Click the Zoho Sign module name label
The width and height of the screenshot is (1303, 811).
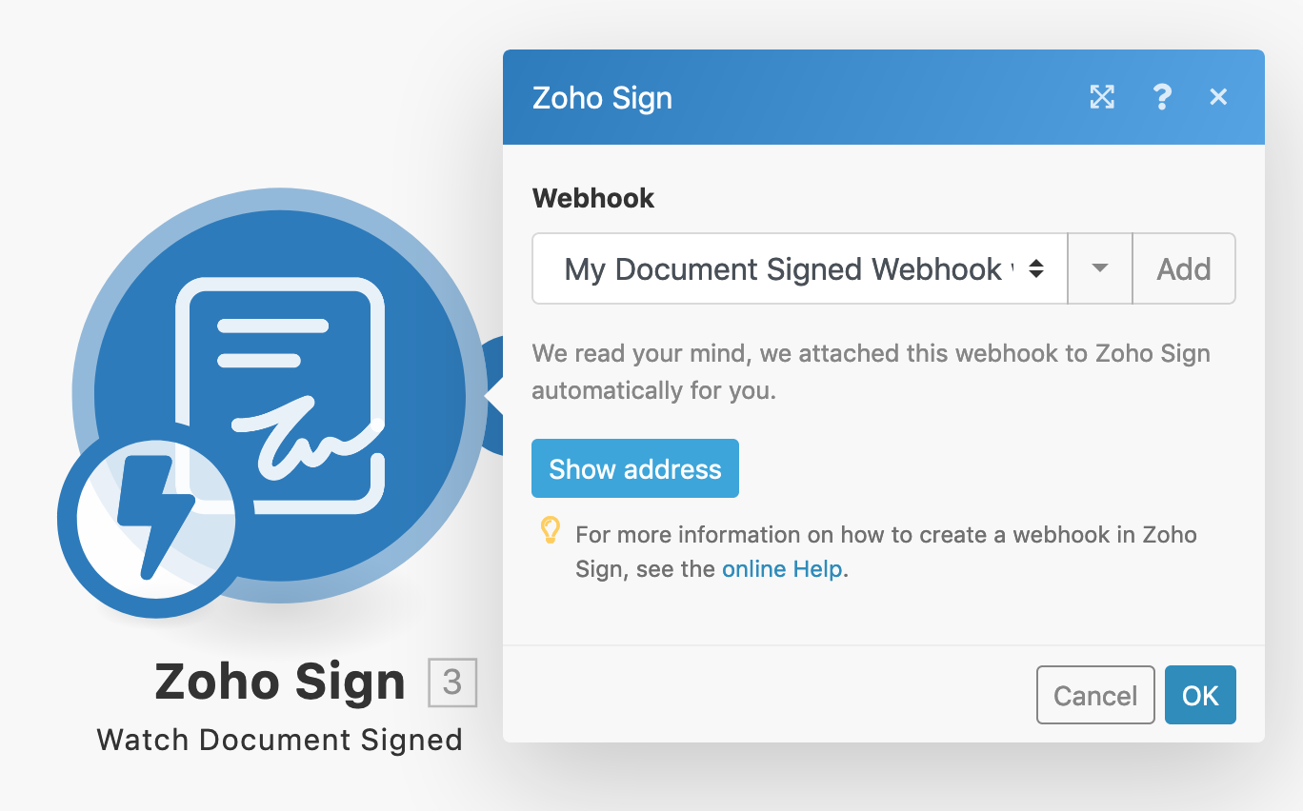pyautogui.click(x=280, y=682)
